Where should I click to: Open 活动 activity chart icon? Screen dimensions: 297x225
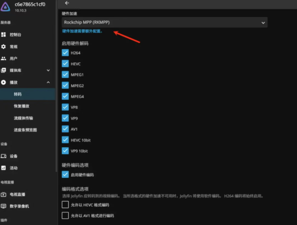point(3,168)
